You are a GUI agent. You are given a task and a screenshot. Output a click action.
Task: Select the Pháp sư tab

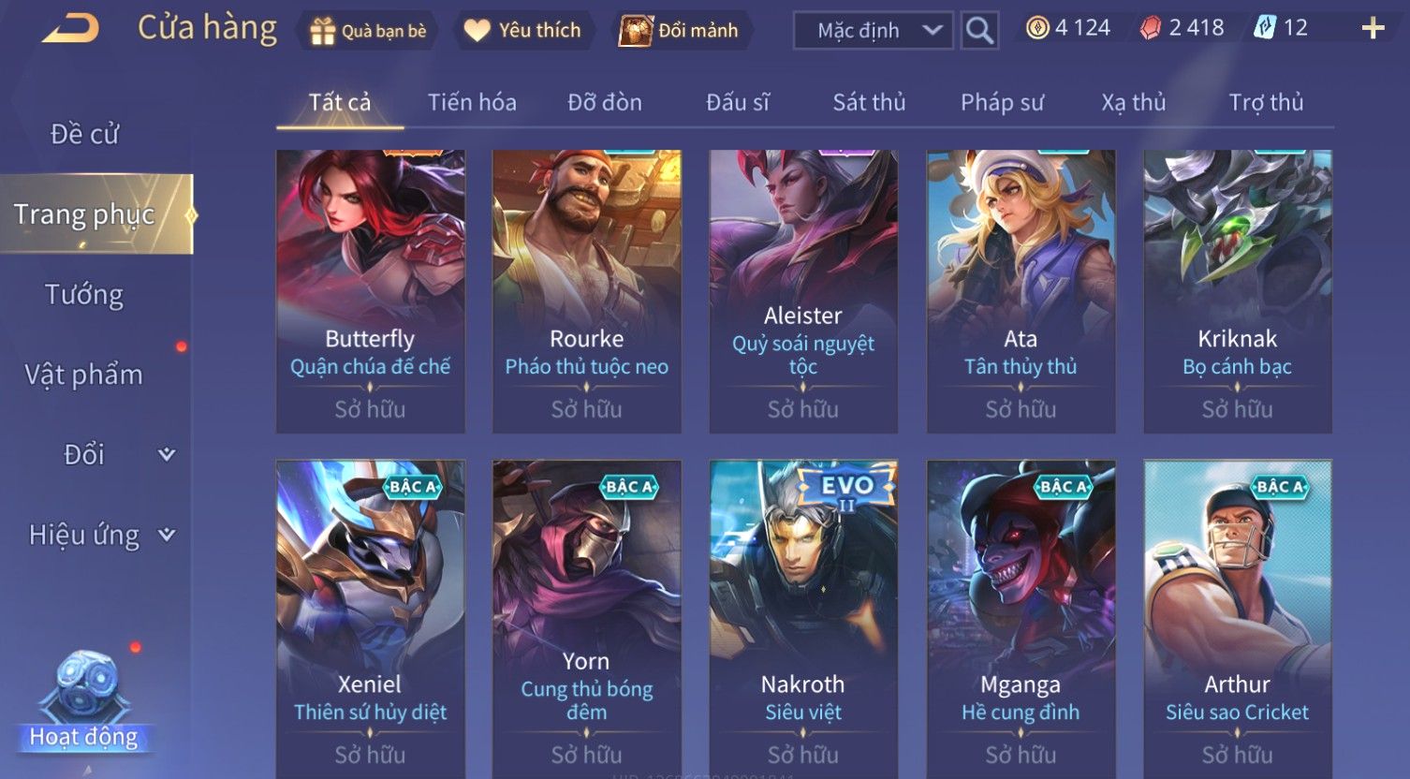point(1002,102)
